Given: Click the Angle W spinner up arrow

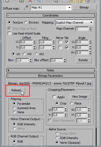Looking at the screenshot, I should point(90,52).
